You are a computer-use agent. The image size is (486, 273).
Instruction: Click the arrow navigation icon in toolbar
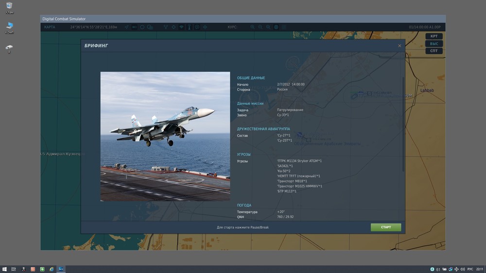[127, 27]
